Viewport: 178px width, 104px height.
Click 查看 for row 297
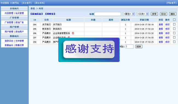point(161,38)
